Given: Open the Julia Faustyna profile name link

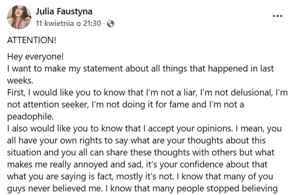Looking at the screenshot, I should [x=64, y=11].
